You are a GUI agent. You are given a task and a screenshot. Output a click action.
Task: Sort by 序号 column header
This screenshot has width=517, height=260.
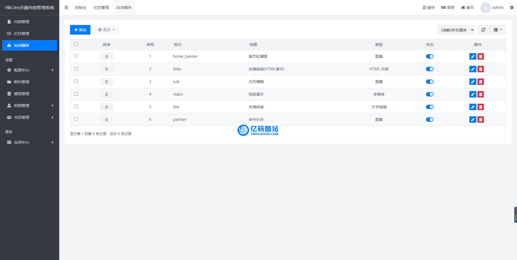(150, 45)
